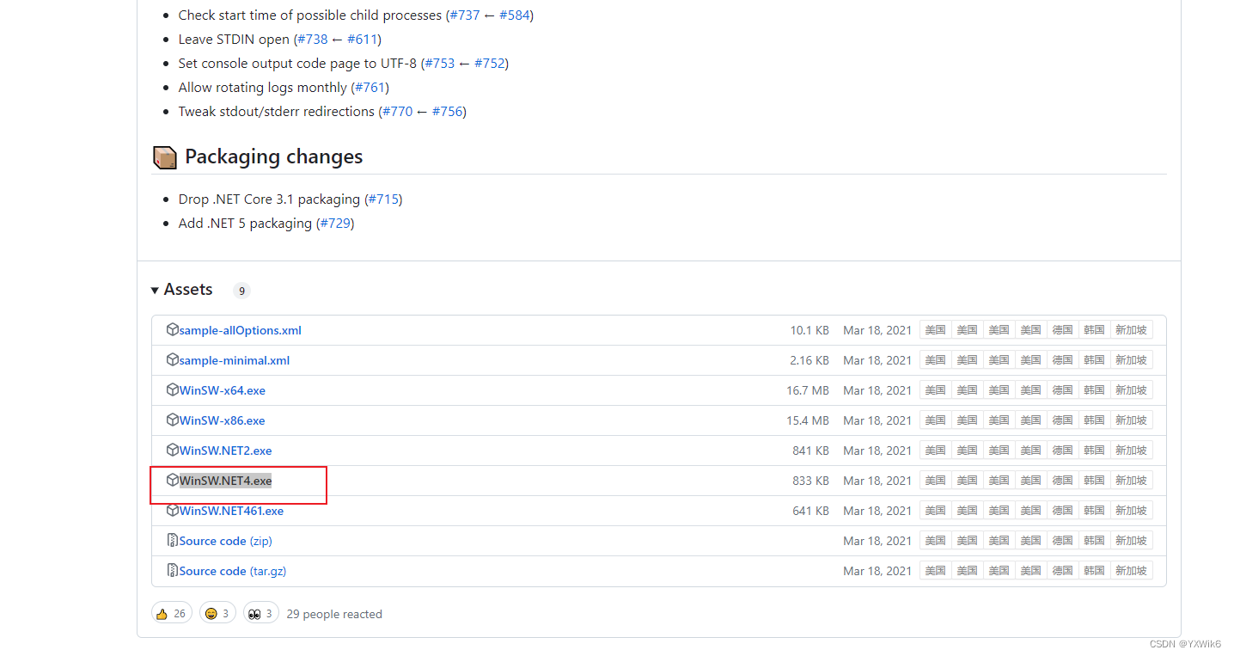This screenshot has width=1234, height=656.
Task: Open issue #584 link
Action: click(x=514, y=15)
